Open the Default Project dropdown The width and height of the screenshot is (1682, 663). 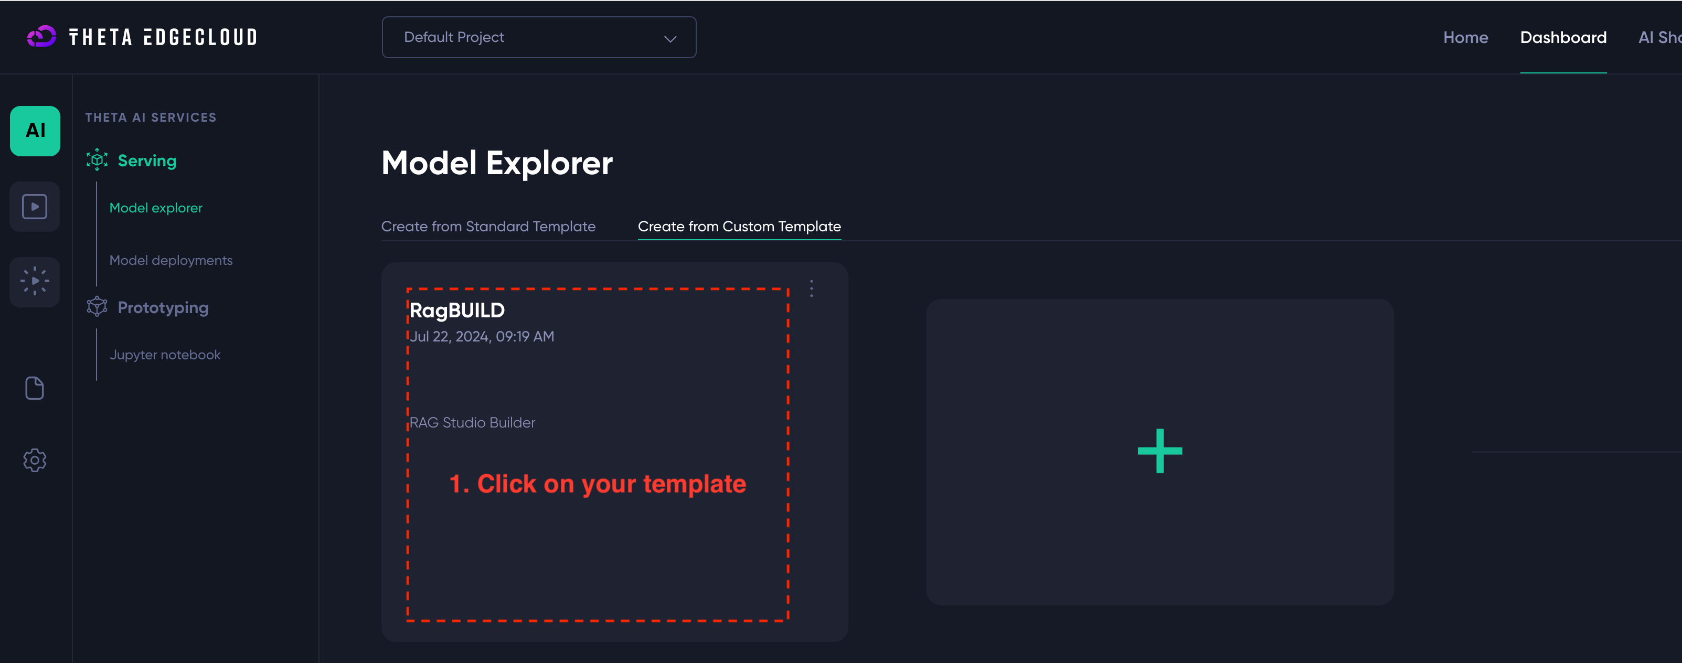pyautogui.click(x=539, y=37)
